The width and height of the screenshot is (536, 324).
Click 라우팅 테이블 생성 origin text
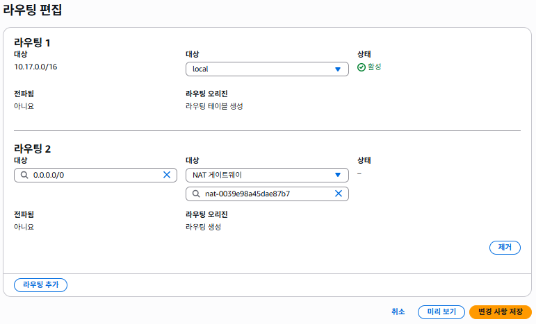click(x=214, y=106)
